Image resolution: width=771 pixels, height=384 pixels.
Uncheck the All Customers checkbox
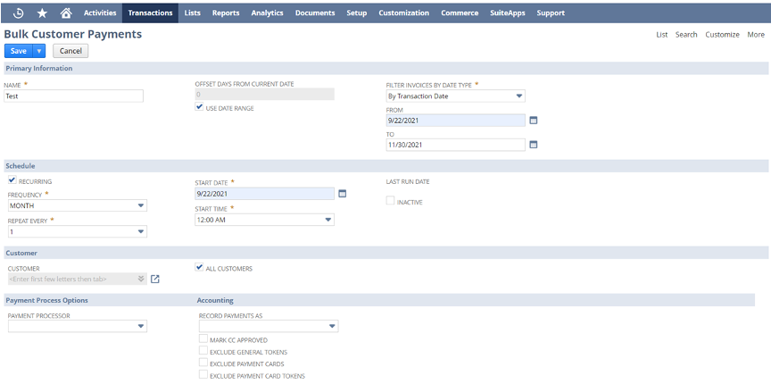click(199, 267)
